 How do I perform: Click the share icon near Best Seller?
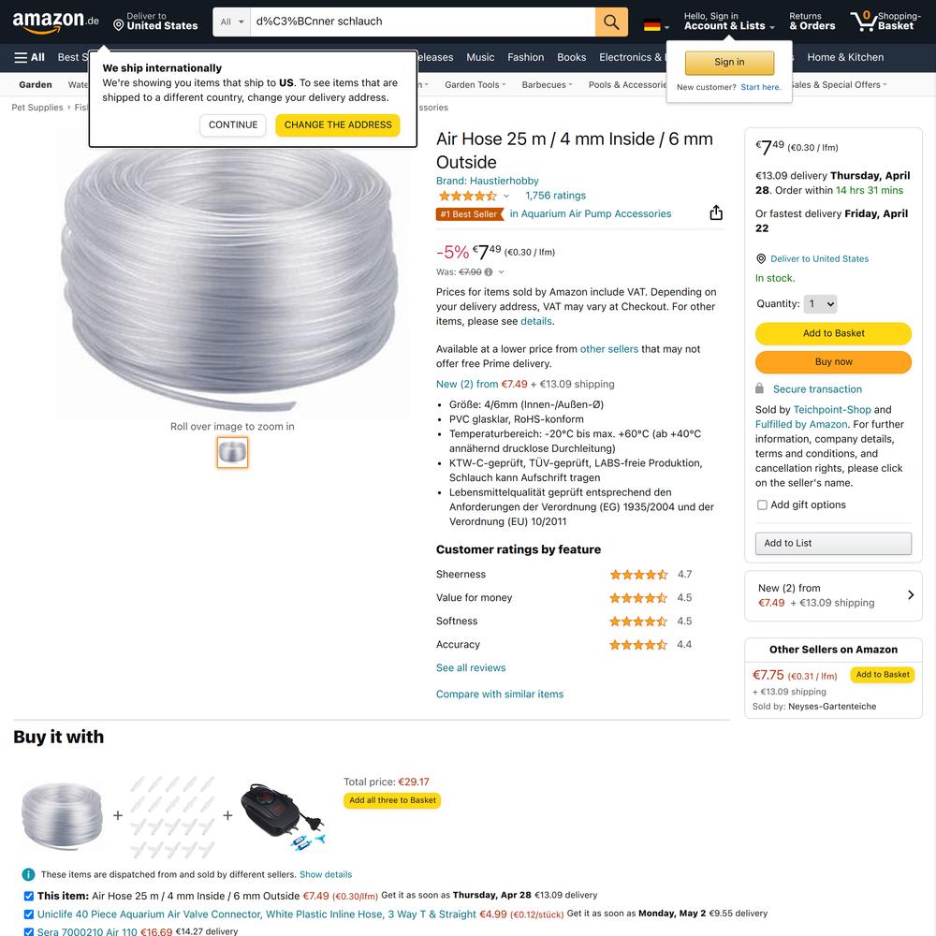click(x=716, y=212)
